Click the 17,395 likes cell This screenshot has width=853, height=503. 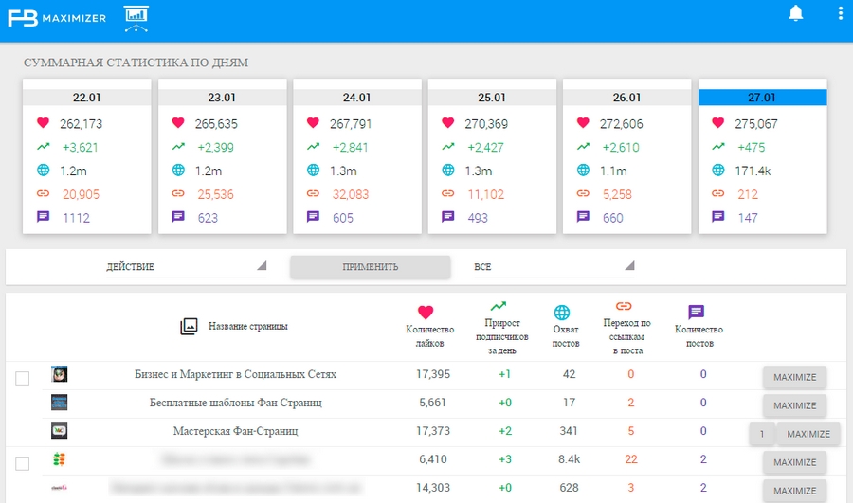[x=433, y=374]
